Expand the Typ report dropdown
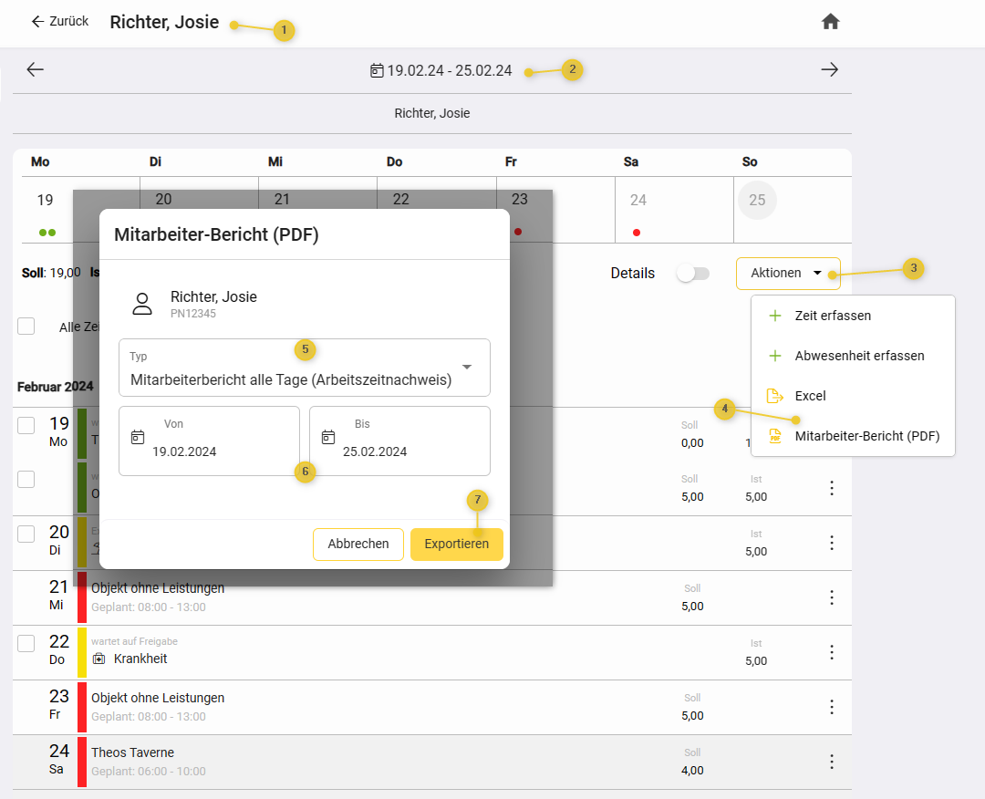The width and height of the screenshot is (985, 799). (x=466, y=367)
